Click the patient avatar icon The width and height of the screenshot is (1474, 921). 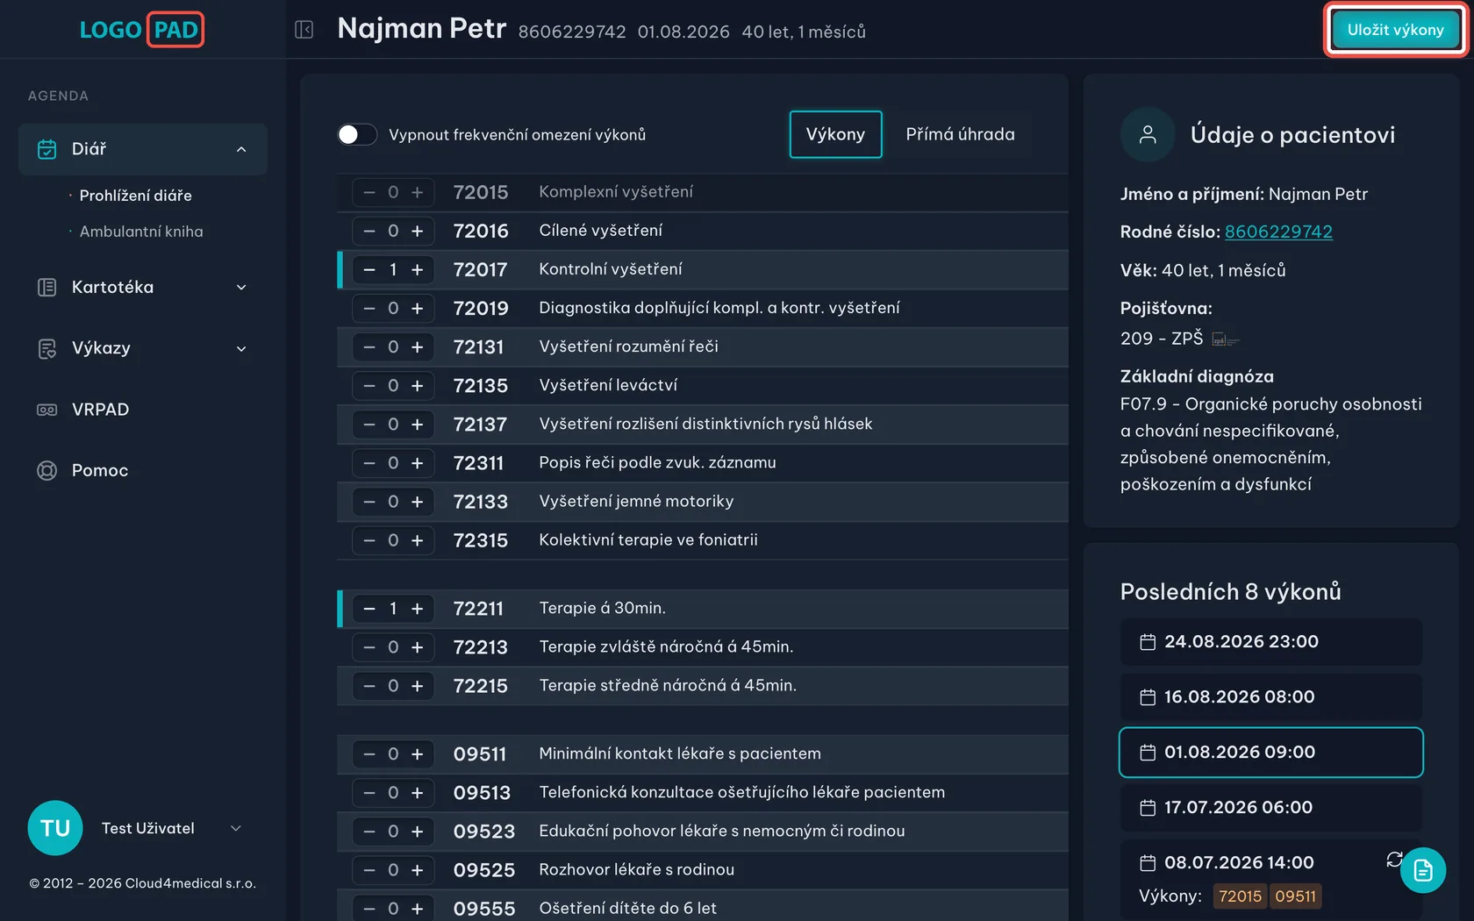point(1148,134)
